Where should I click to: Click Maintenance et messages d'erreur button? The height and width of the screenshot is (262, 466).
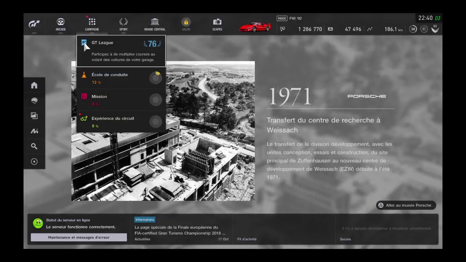[x=79, y=237]
